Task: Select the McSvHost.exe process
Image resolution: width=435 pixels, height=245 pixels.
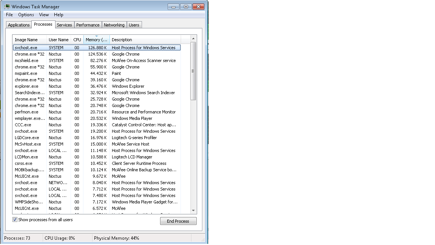Action: point(97,144)
